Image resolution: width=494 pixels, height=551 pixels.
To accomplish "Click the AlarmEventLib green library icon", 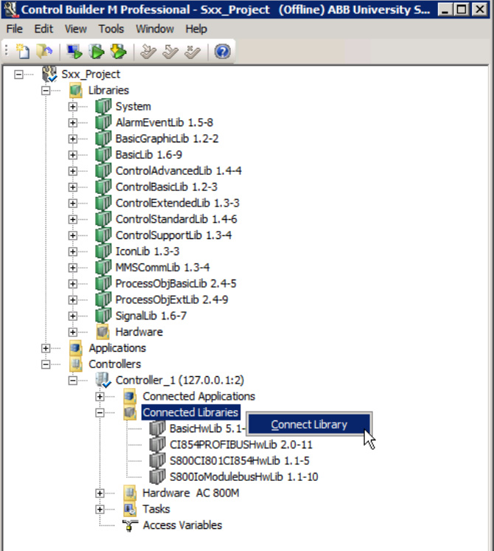I will pos(103,122).
